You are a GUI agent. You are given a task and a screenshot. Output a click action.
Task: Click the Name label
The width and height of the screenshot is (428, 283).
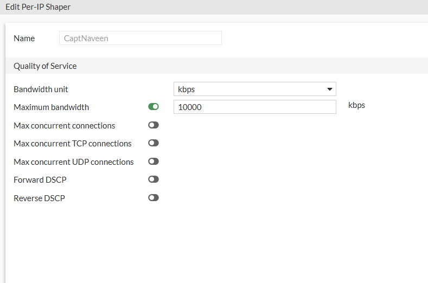click(24, 38)
